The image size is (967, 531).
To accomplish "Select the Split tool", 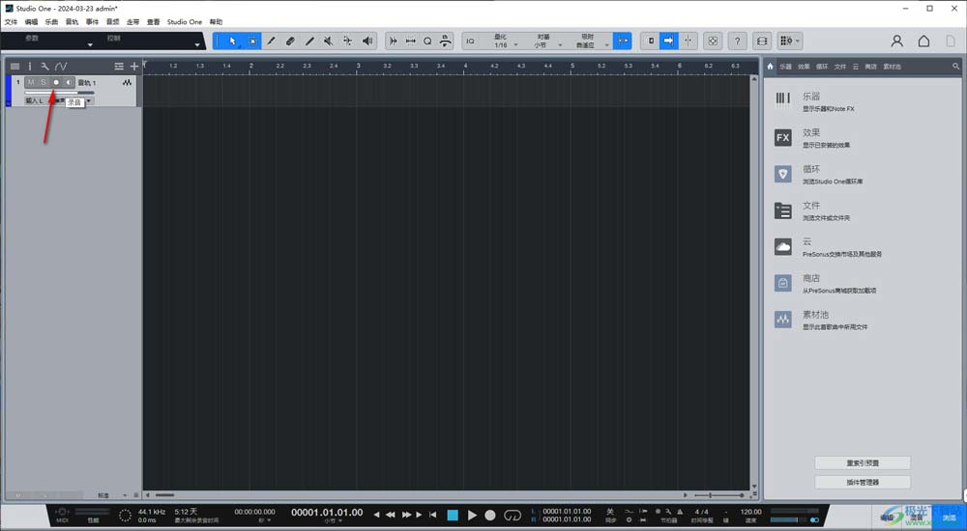I will pyautogui.click(x=271, y=41).
